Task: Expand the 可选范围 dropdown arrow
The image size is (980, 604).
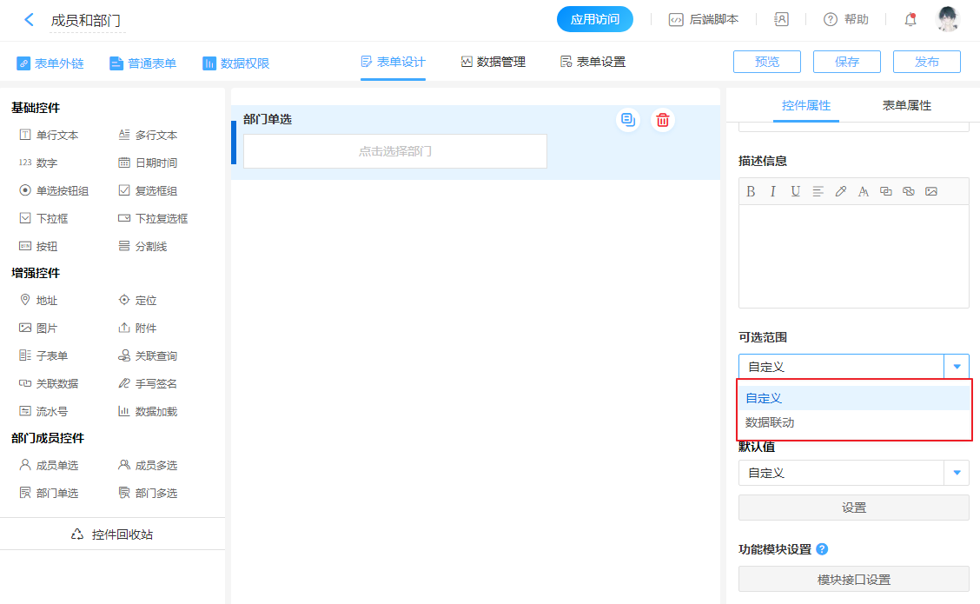Action: (957, 367)
